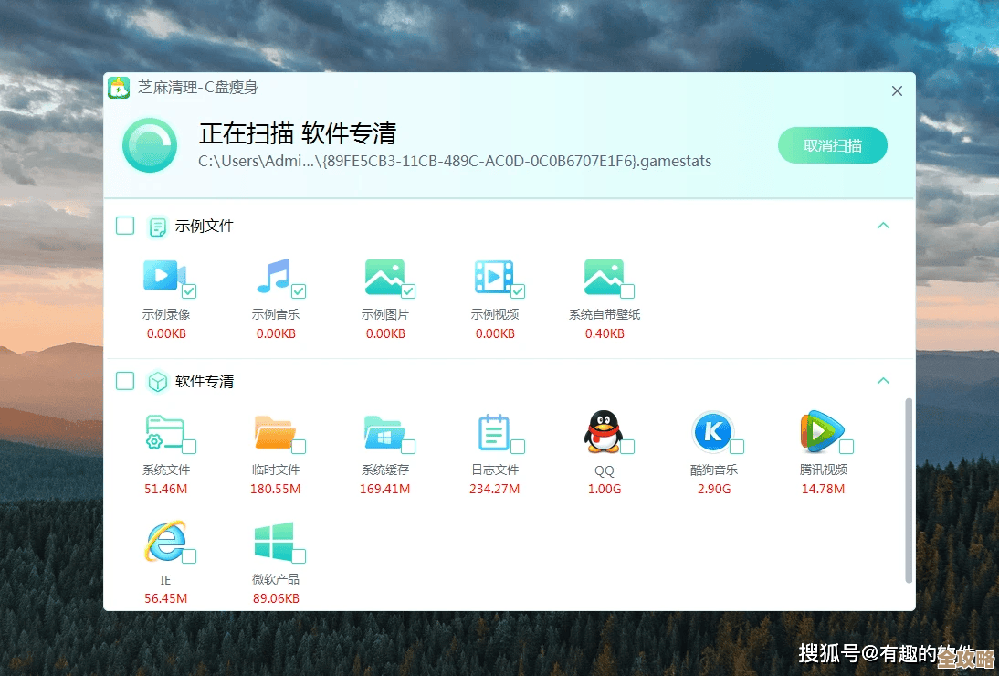Screen dimensions: 999x676
Task: Click the 示例图片 image icon
Action: (385, 277)
